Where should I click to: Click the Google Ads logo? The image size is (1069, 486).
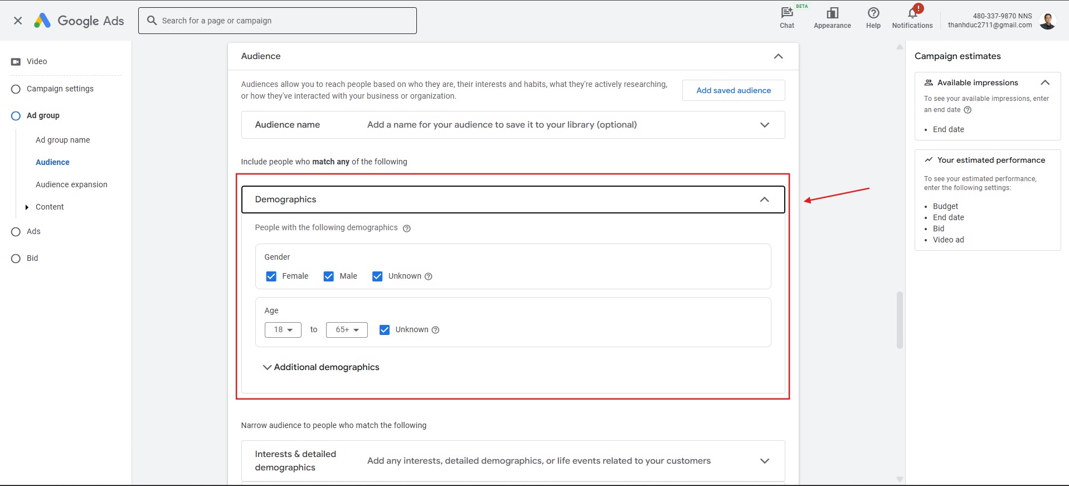[x=79, y=21]
